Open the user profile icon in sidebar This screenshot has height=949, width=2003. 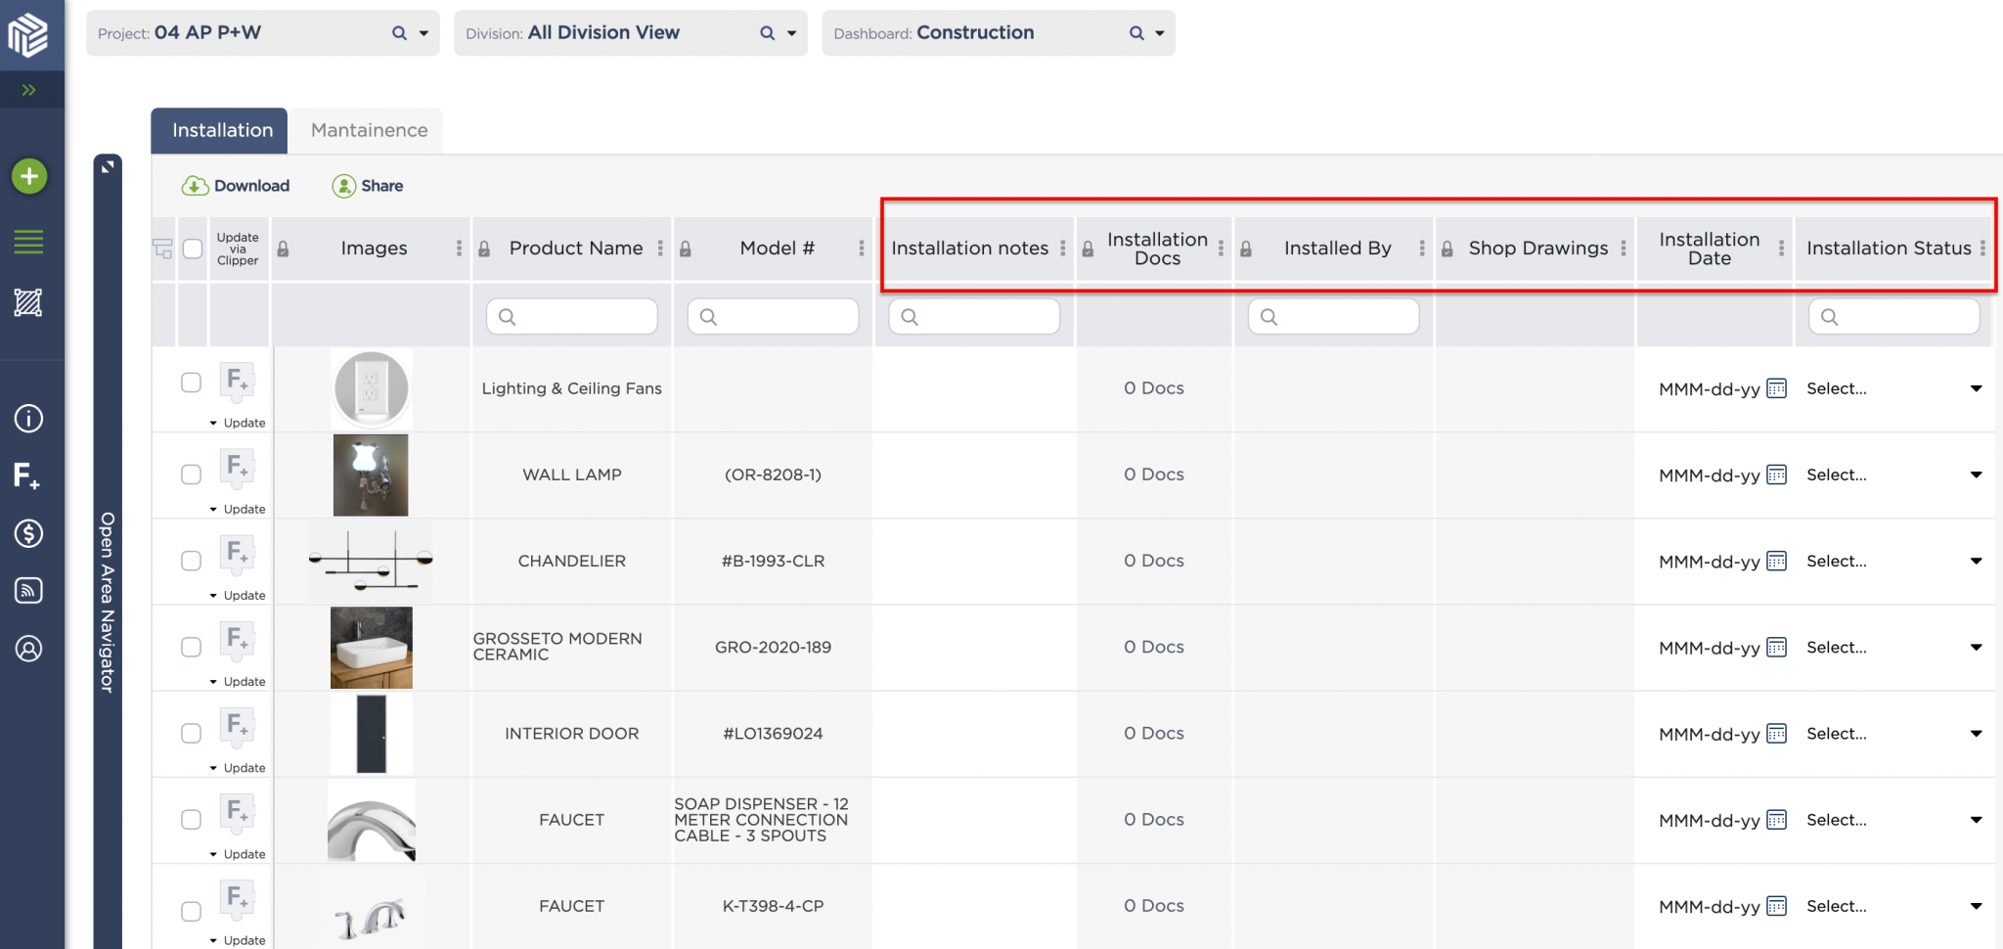[x=28, y=649]
